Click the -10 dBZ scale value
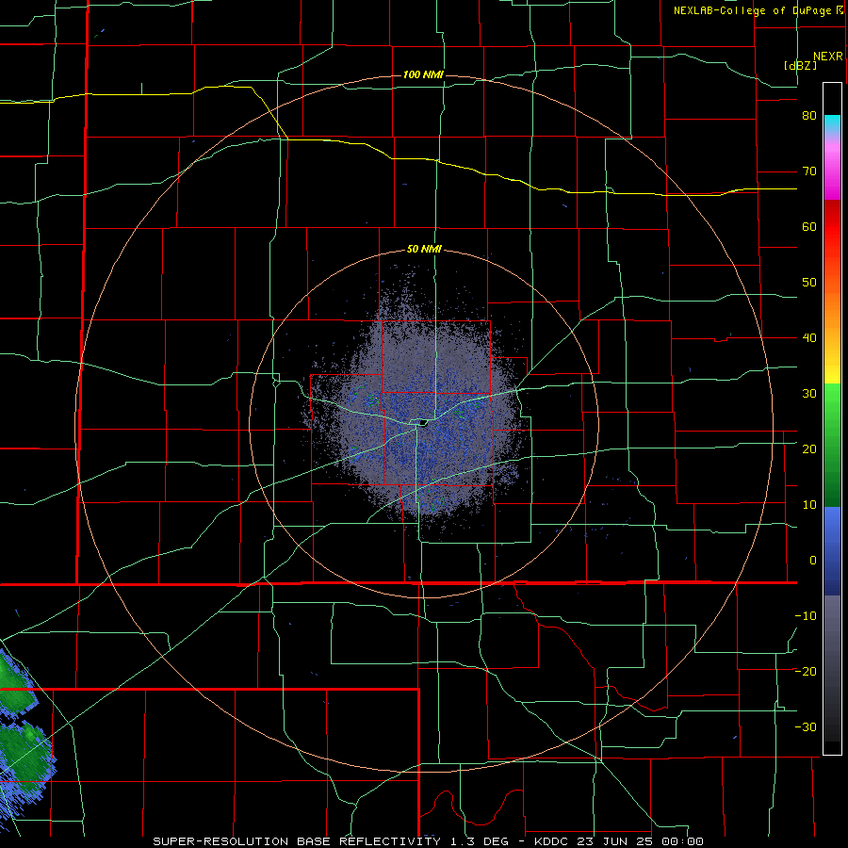The width and height of the screenshot is (848, 848). (806, 616)
